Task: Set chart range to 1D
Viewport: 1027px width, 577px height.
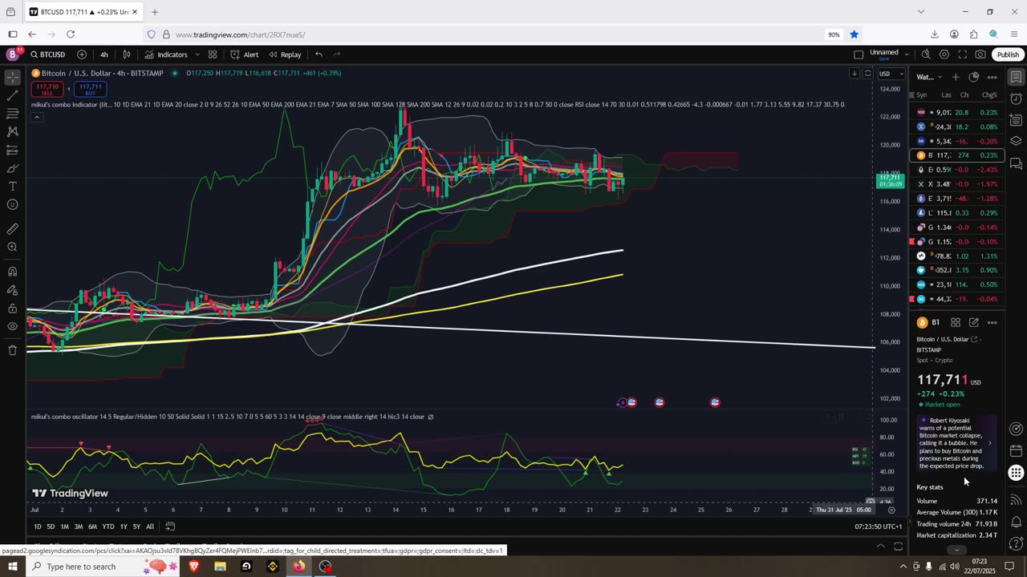Action: (x=37, y=527)
